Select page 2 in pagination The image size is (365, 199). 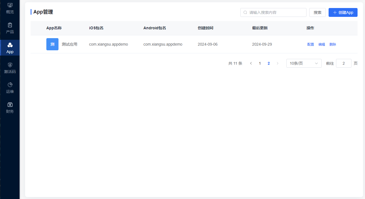(269, 63)
